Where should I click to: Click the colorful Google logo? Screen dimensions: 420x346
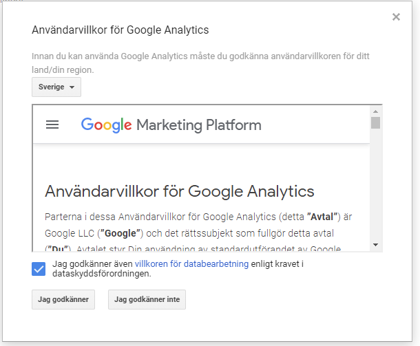pyautogui.click(x=106, y=125)
